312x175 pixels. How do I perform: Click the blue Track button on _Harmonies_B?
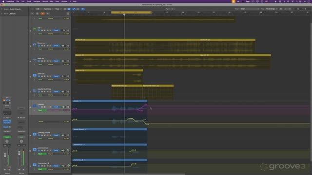56,166
